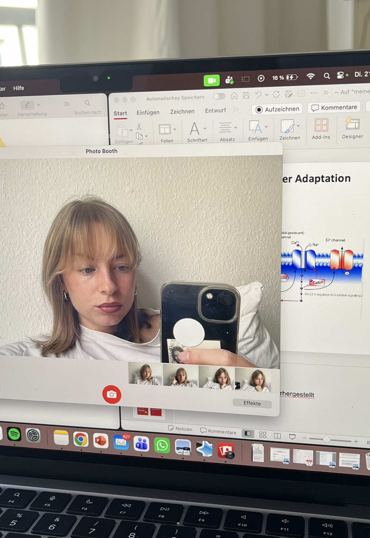
Task: Expand the Schriftart dropdown
Action: pyautogui.click(x=205, y=128)
